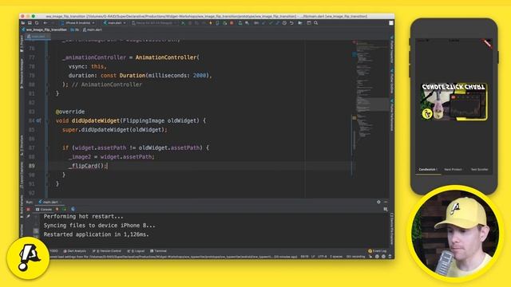511x287 pixels.
Task: Click the UTF-8 encoding status bar entry
Action: [322, 257]
